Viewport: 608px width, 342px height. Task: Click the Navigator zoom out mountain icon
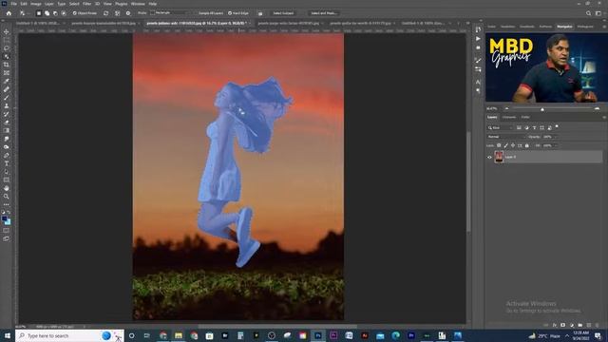(x=506, y=109)
